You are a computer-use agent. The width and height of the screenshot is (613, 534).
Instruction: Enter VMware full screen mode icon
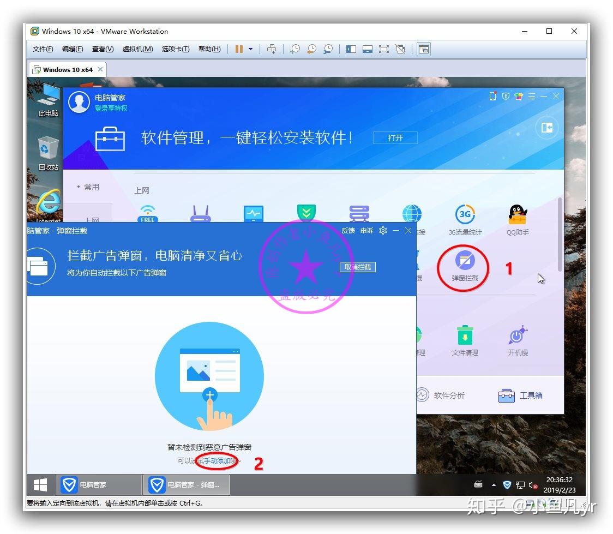click(x=384, y=49)
